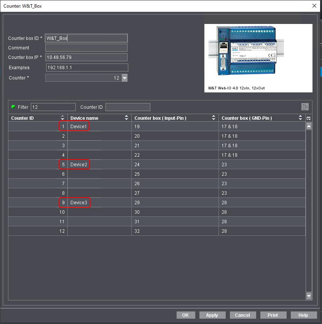The image size is (322, 324).
Task: Sort by Counter ID column arrows
Action: click(63, 118)
